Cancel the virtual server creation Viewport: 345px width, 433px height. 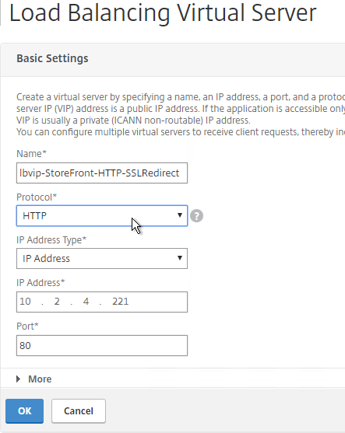tap(79, 411)
